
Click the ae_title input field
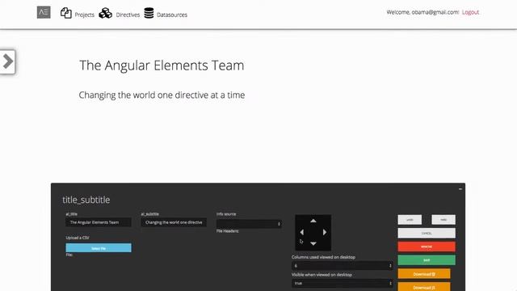(99, 222)
